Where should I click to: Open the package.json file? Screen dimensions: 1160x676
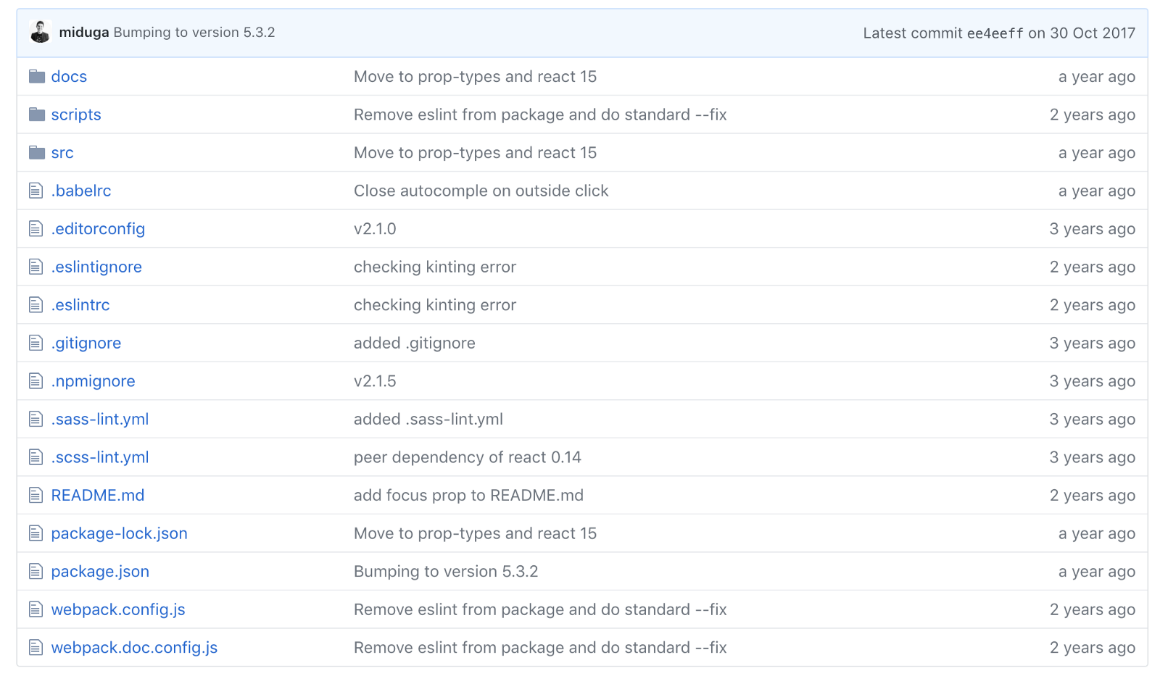[100, 572]
